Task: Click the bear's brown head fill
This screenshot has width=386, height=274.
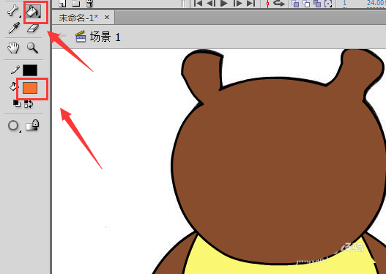Action: (278, 170)
